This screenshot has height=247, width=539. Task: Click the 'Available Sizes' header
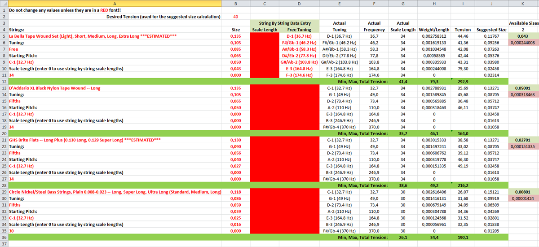click(x=523, y=23)
